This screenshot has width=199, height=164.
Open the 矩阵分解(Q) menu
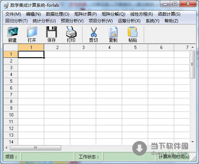point(113,14)
